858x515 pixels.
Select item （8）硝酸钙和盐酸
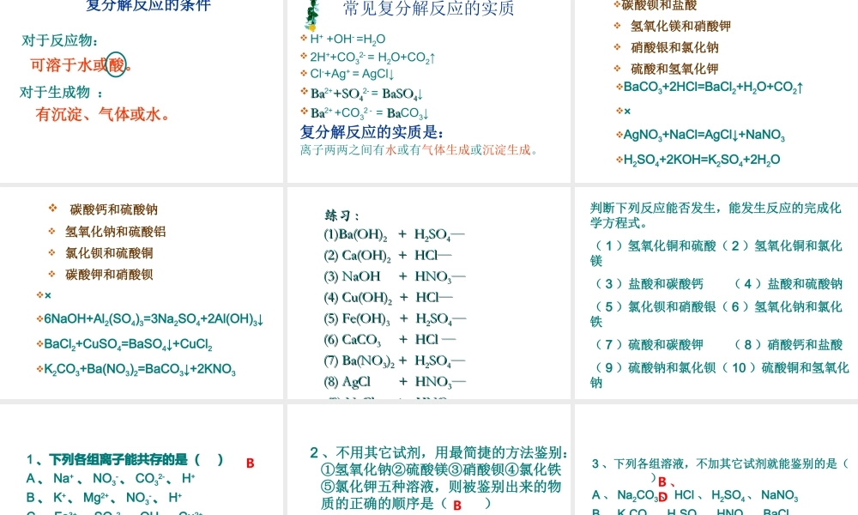[788, 345]
